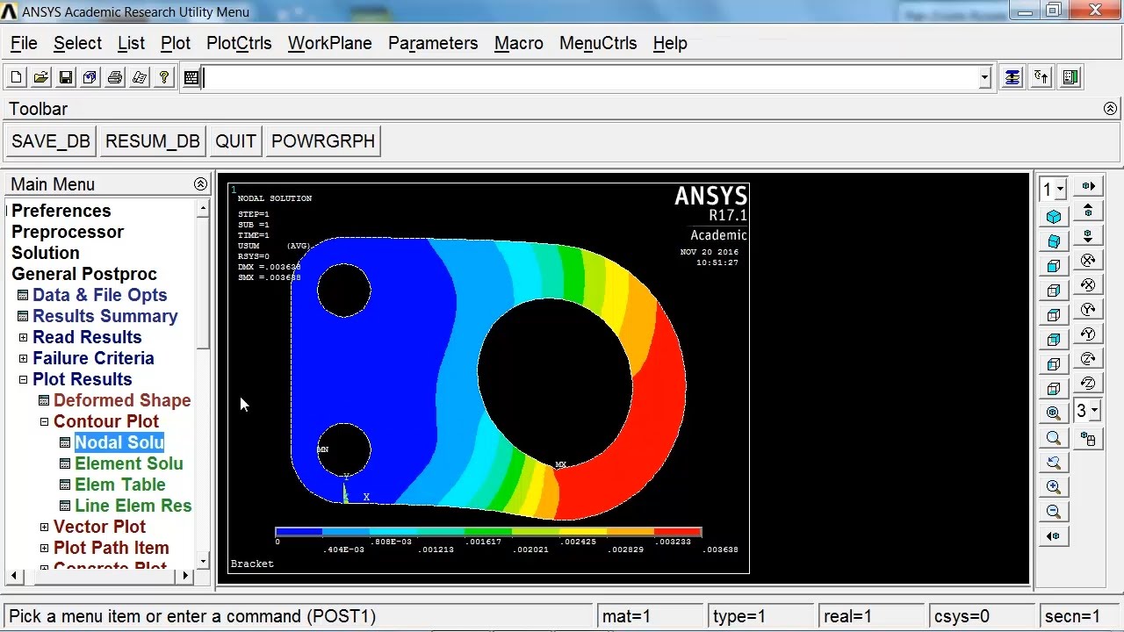
Task: Open the WorkPlane menu
Action: (x=330, y=43)
